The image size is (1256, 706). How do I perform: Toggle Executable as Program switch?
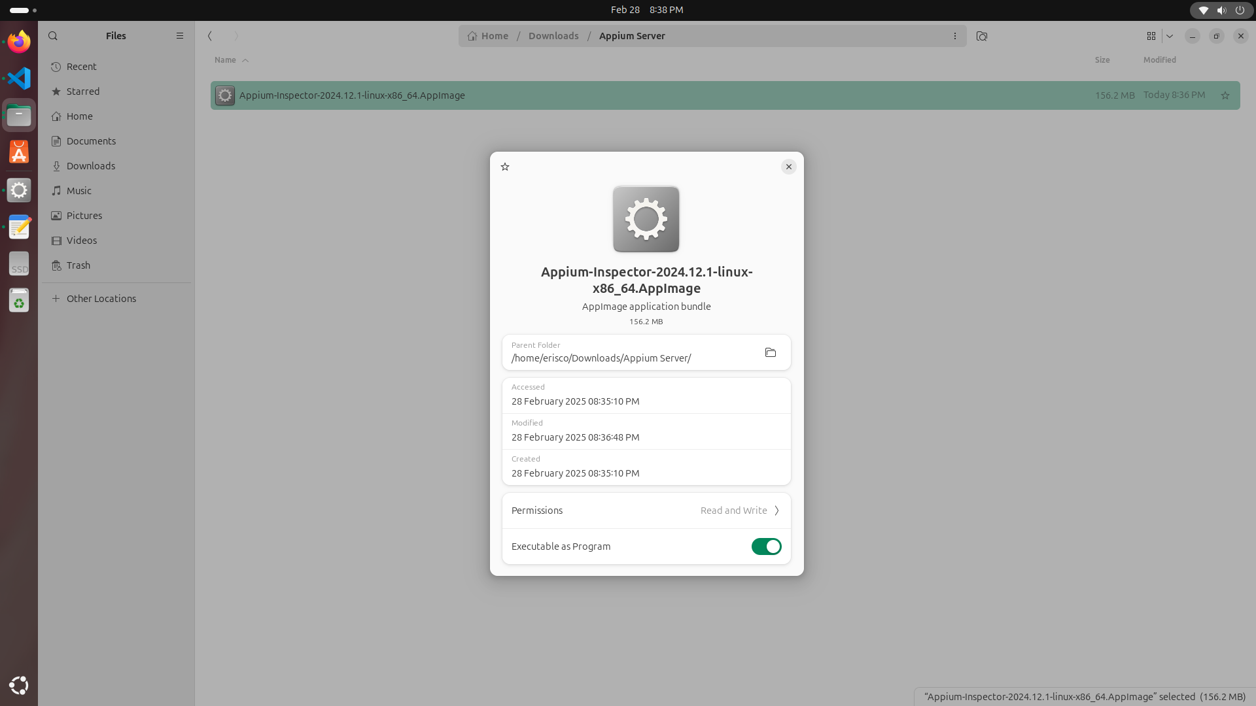(766, 546)
